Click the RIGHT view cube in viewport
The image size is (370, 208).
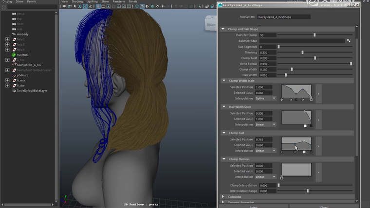(211, 25)
